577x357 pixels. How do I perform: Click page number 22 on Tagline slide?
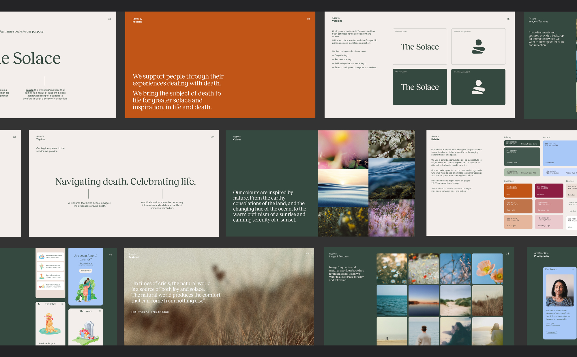click(x=212, y=137)
